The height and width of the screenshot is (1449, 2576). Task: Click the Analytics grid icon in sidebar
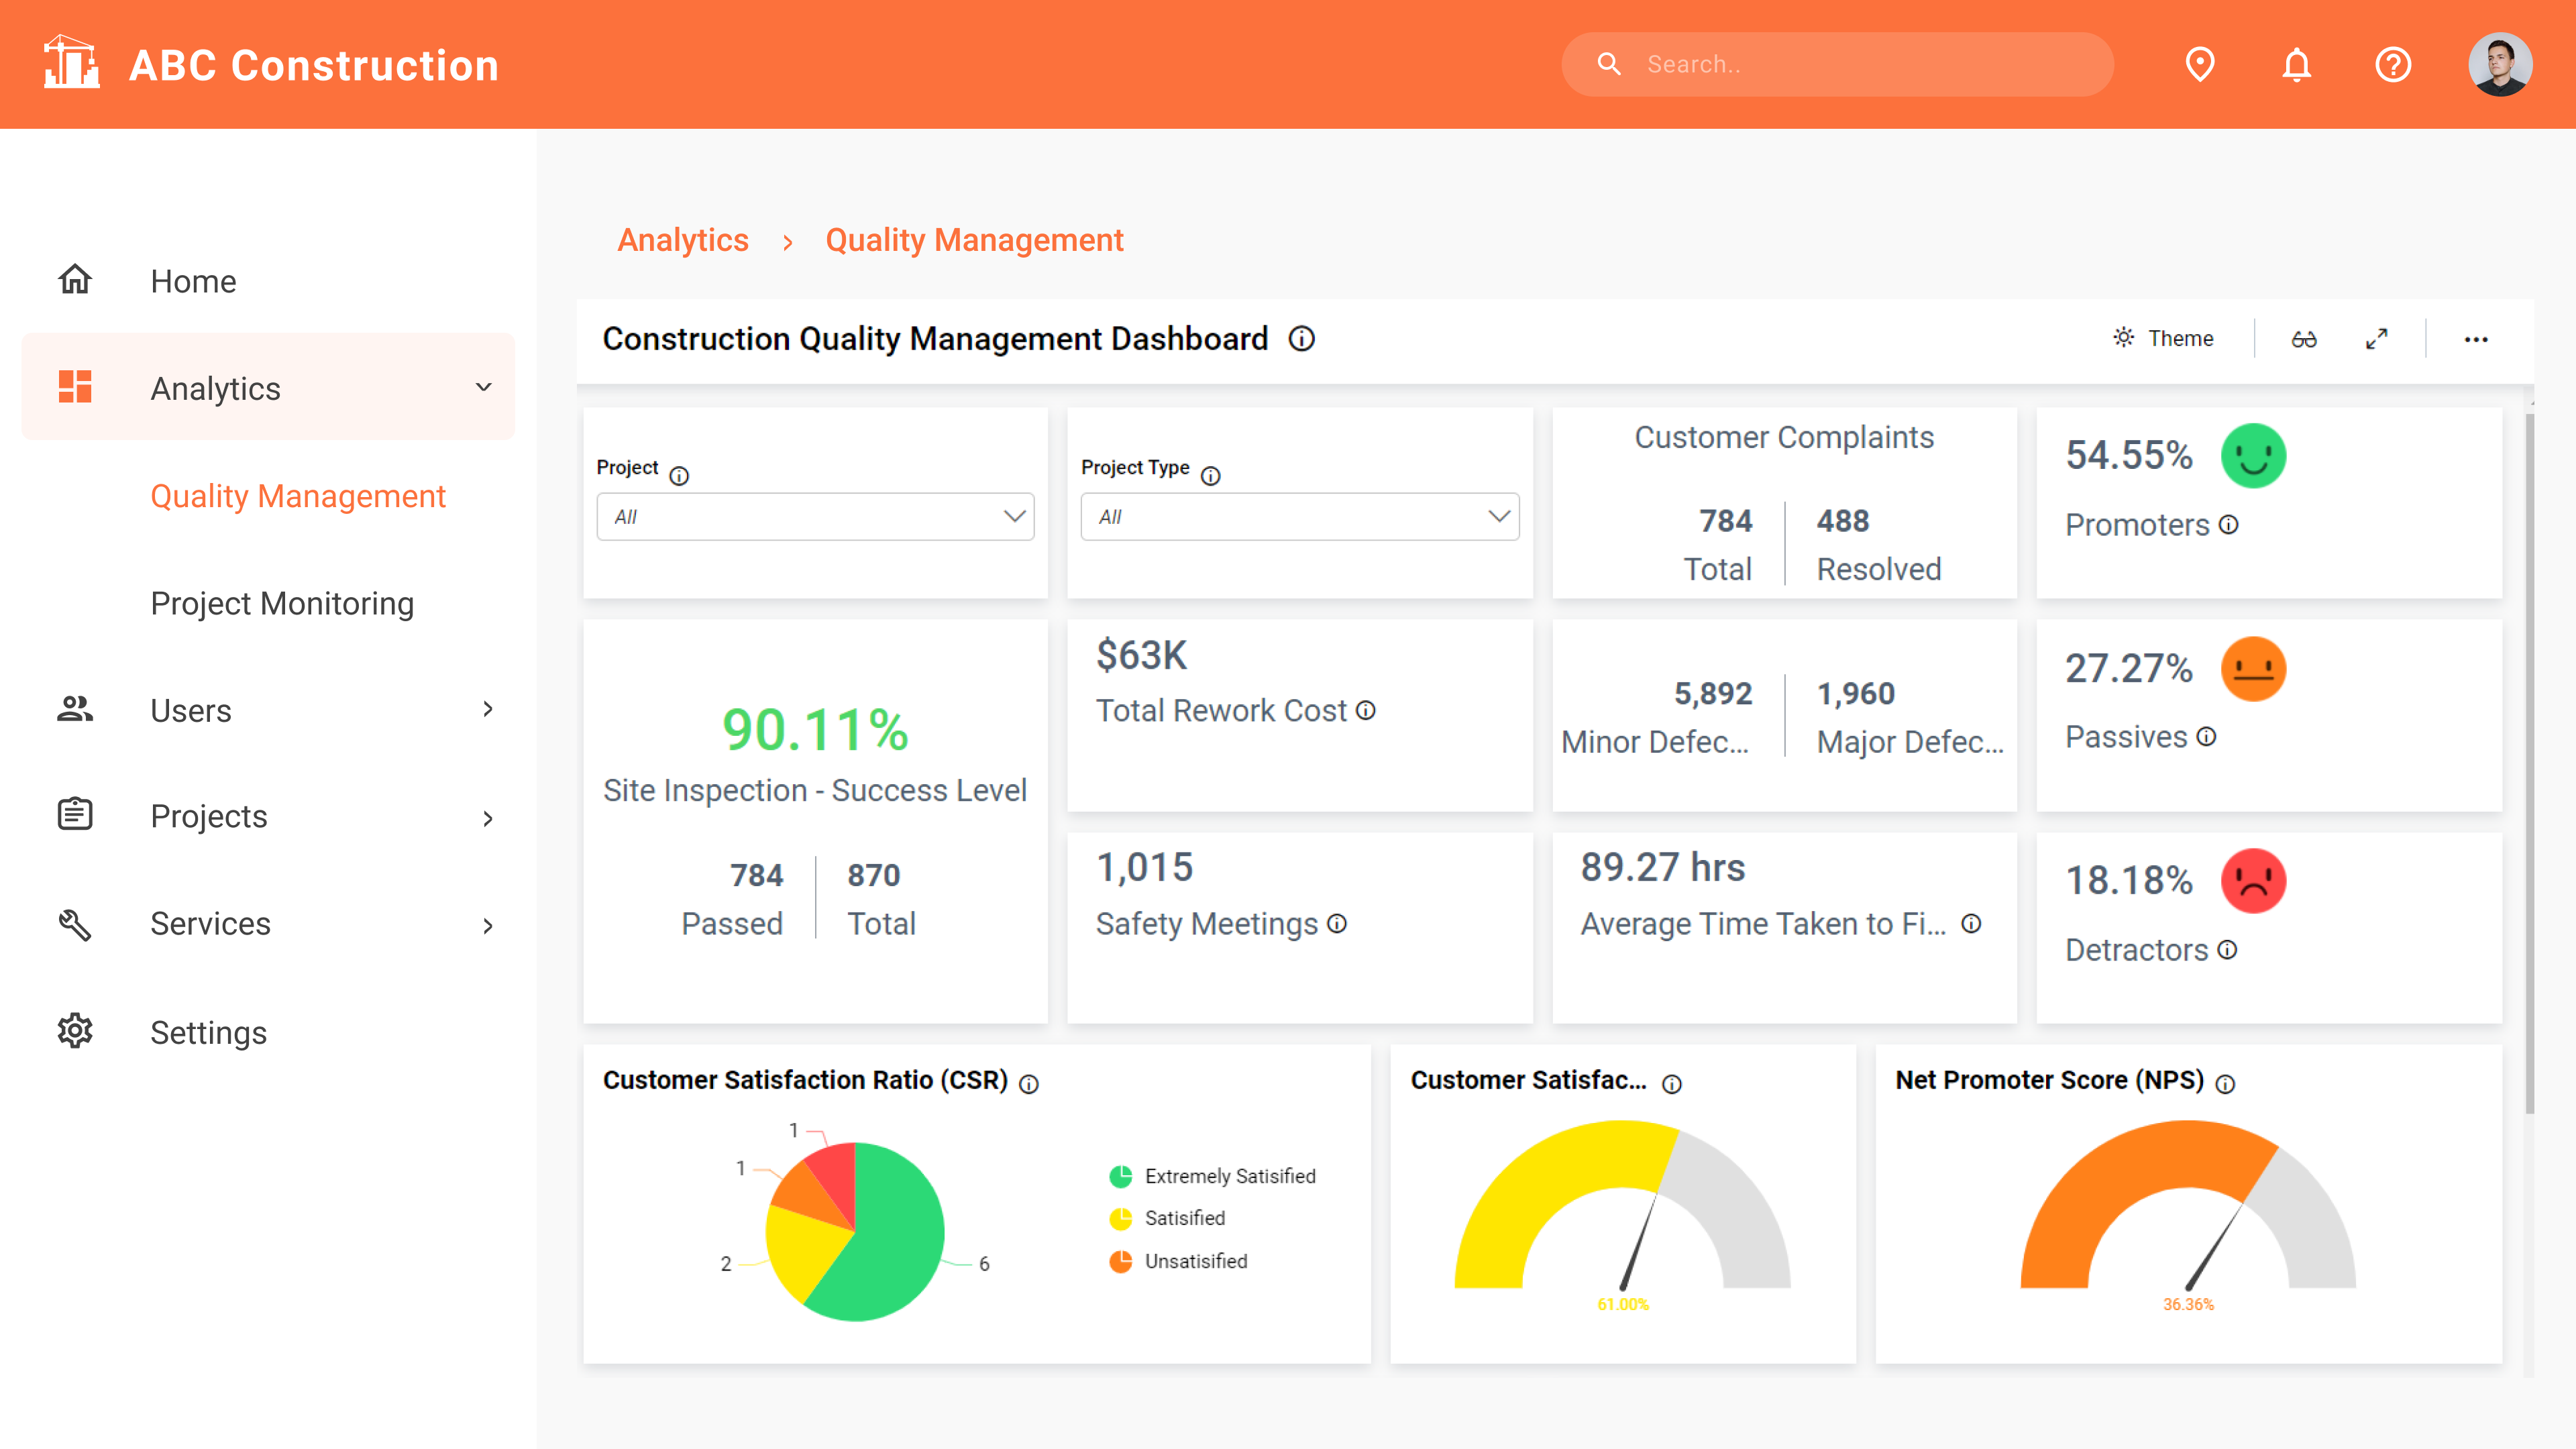click(75, 386)
